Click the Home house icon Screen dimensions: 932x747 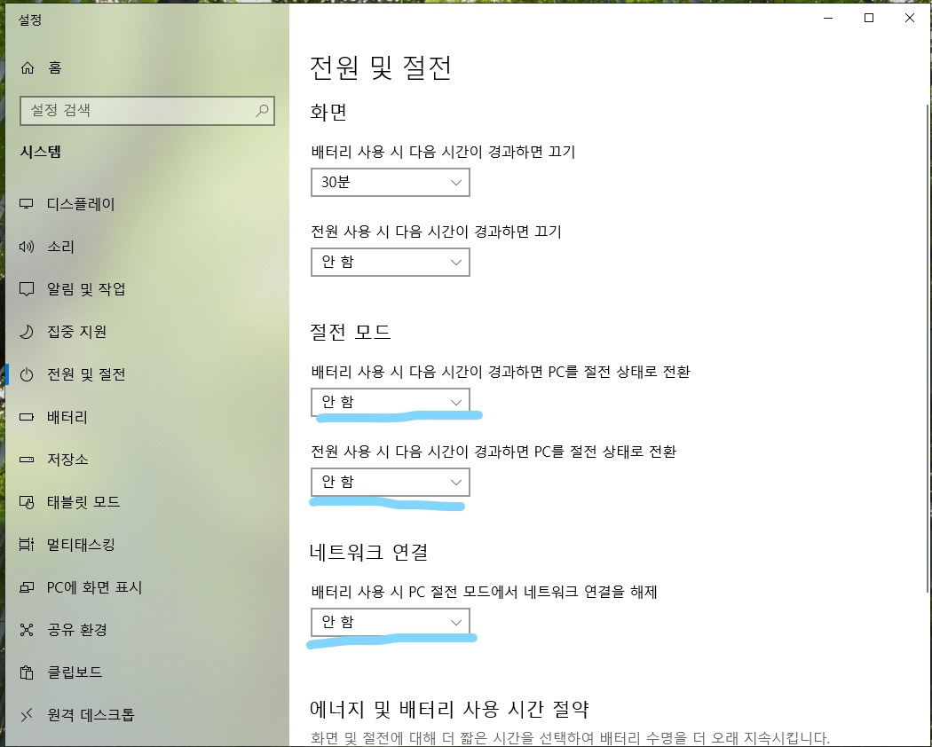[x=28, y=67]
